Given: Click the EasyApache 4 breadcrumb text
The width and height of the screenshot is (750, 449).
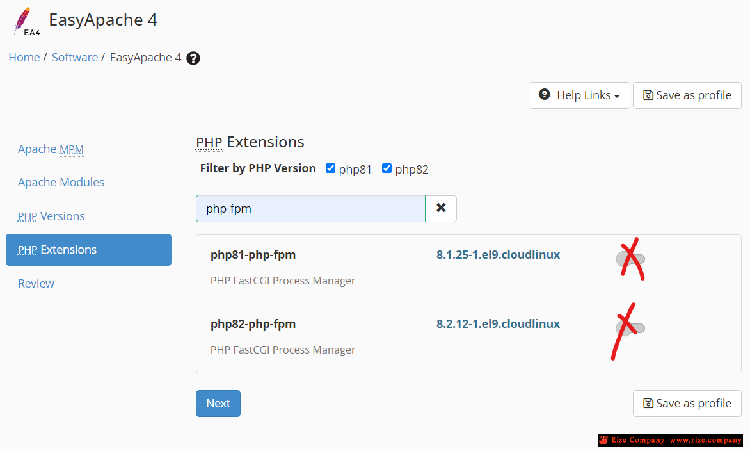Looking at the screenshot, I should pyautogui.click(x=145, y=58).
